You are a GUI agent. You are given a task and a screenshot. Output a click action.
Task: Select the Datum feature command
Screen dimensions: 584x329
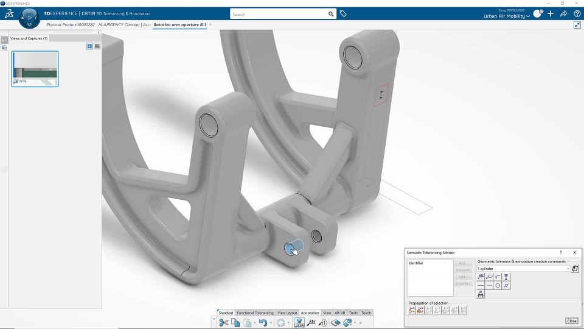506,277
